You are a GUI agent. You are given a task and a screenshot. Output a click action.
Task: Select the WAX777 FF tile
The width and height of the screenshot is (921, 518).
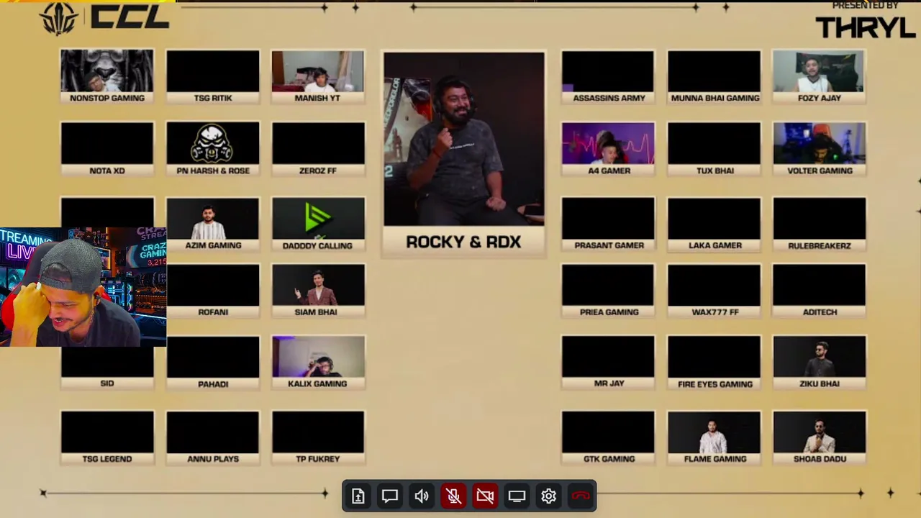pyautogui.click(x=714, y=291)
